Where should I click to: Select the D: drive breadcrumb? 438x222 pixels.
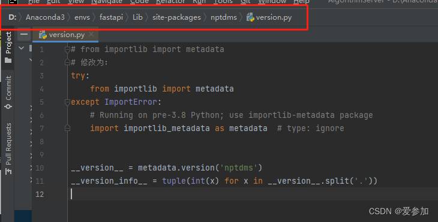(13, 17)
